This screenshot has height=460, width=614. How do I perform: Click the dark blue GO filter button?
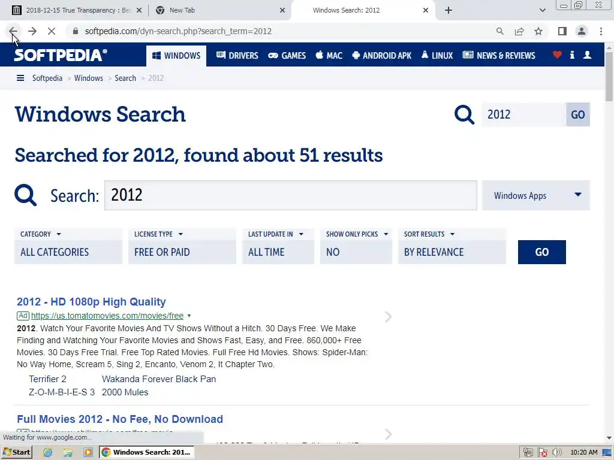[x=541, y=252]
